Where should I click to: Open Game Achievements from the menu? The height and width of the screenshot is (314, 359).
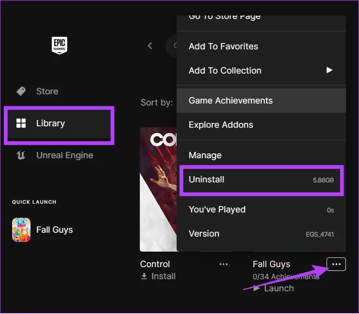coord(261,101)
